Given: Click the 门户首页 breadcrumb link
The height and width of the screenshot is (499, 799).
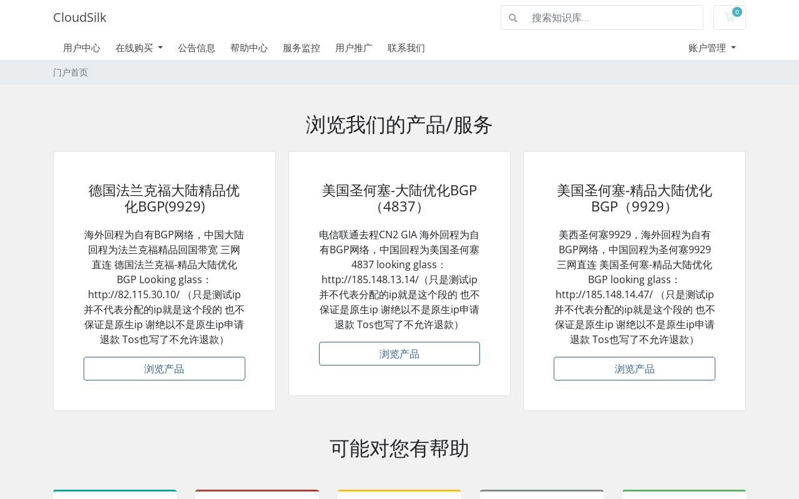Looking at the screenshot, I should 71,72.
